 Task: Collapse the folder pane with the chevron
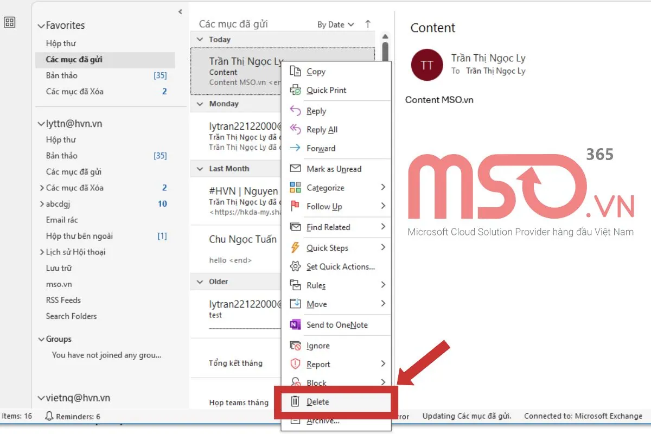[x=180, y=11]
